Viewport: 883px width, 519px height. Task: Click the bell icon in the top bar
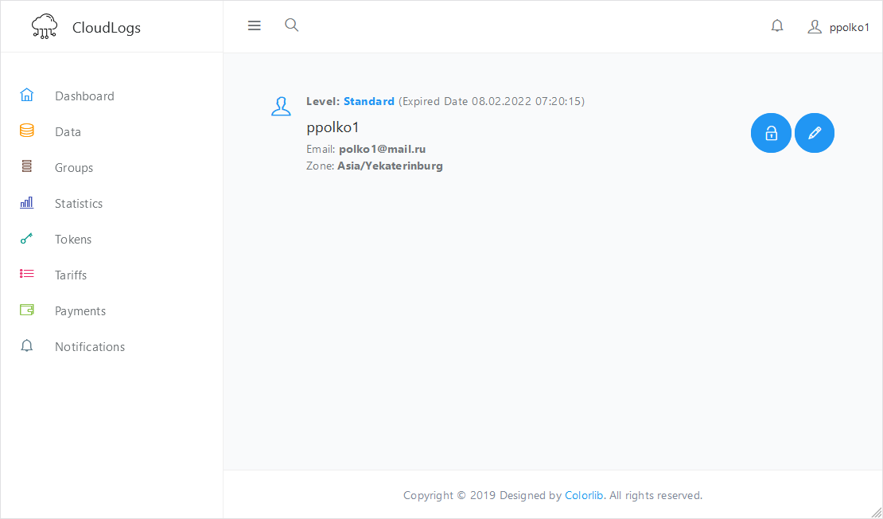[777, 26]
